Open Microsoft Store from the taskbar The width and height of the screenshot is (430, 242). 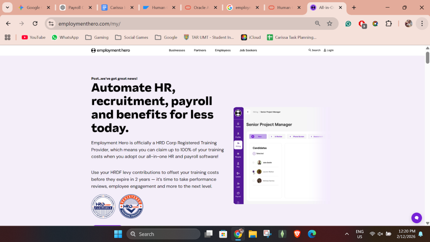[x=223, y=234]
